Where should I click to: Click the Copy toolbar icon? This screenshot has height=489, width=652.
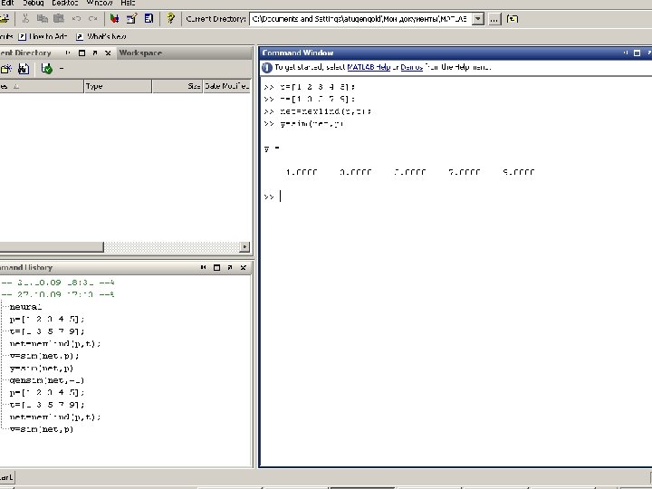pyautogui.click(x=42, y=19)
